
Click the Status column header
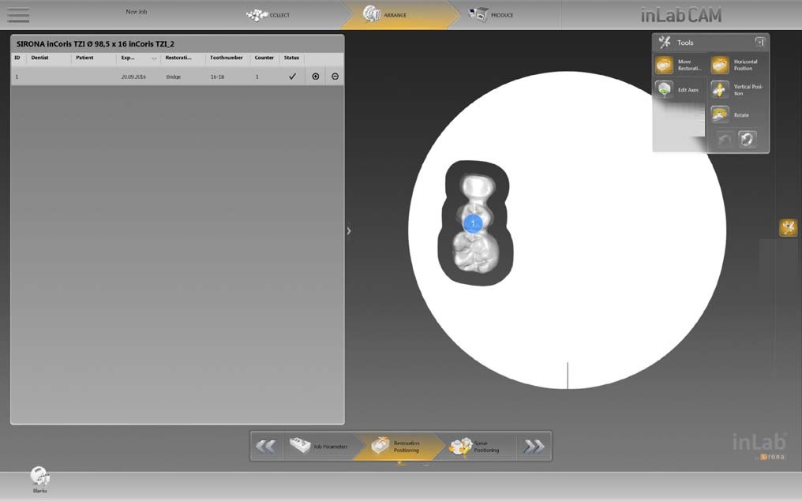coord(291,58)
